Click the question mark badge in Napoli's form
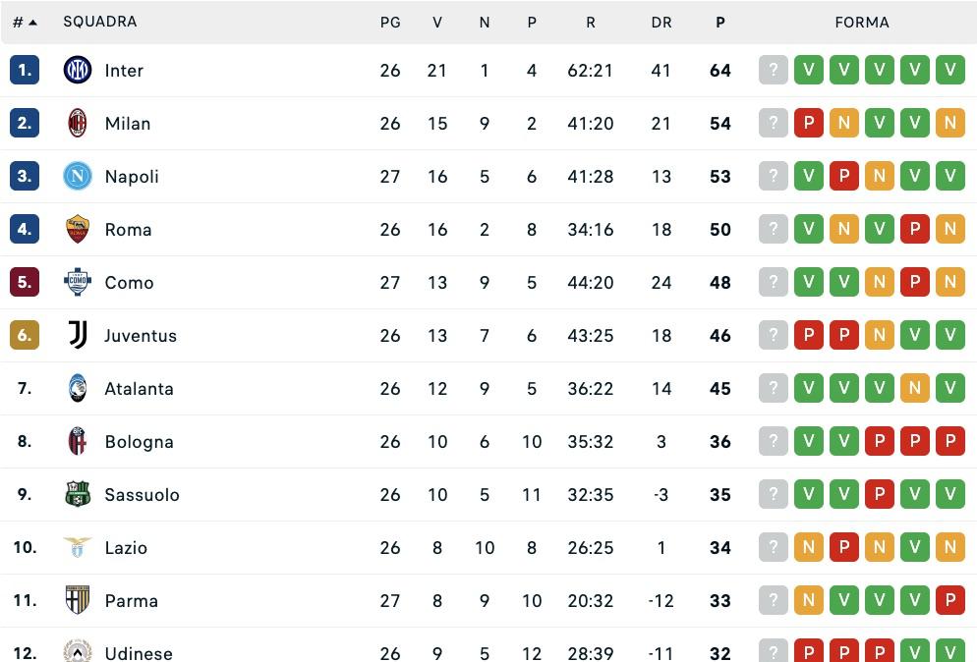977x662 pixels. pyautogui.click(x=774, y=176)
